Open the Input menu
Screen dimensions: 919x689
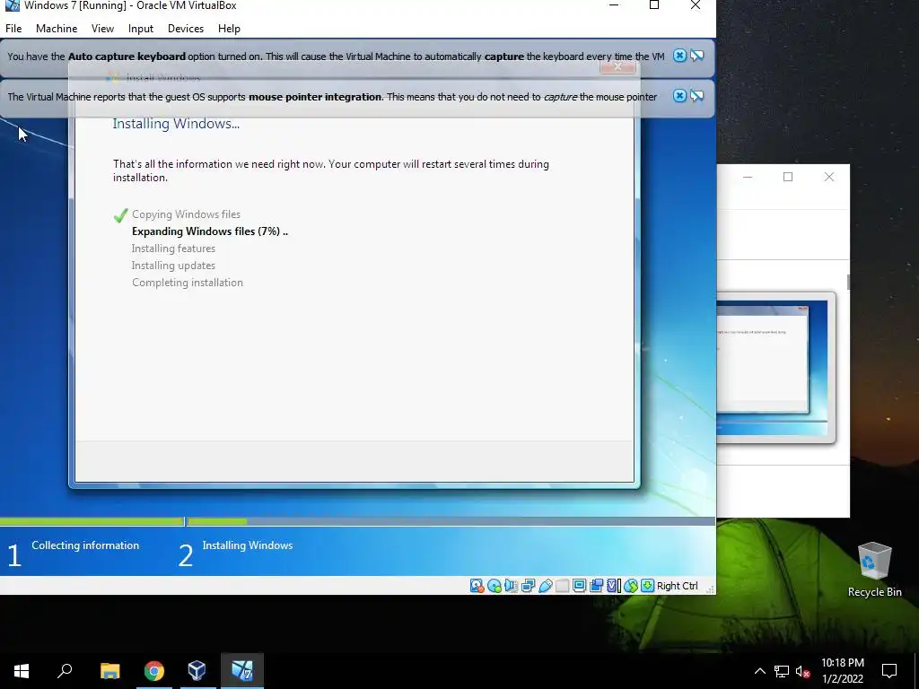pyautogui.click(x=141, y=28)
